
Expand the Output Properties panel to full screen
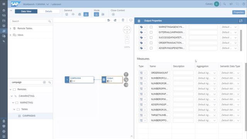coord(241,21)
